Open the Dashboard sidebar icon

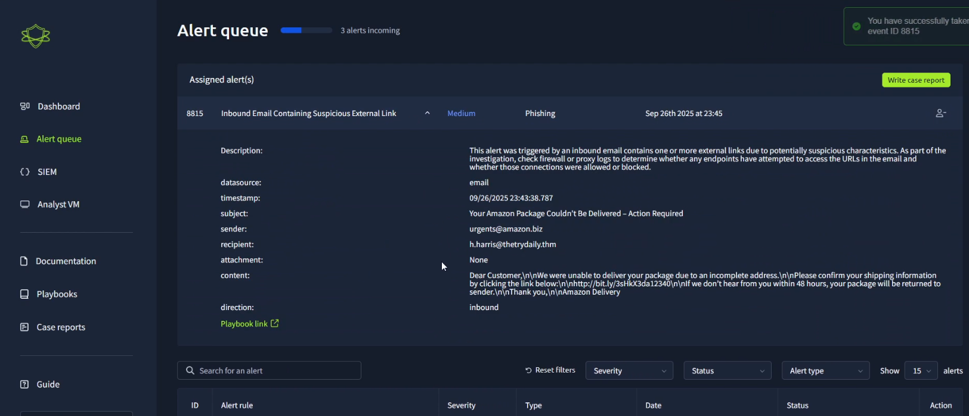click(24, 107)
